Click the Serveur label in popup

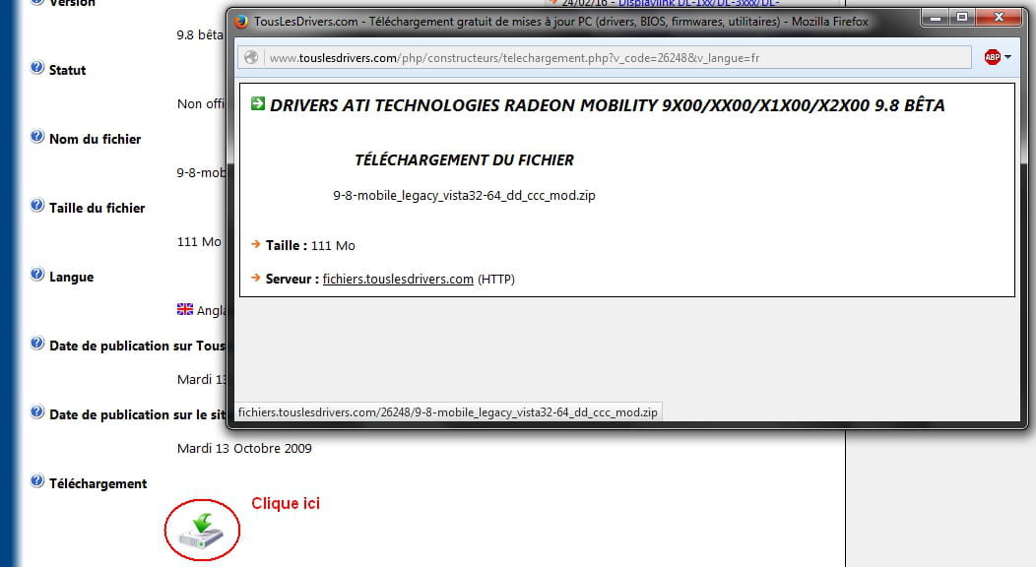tap(292, 280)
